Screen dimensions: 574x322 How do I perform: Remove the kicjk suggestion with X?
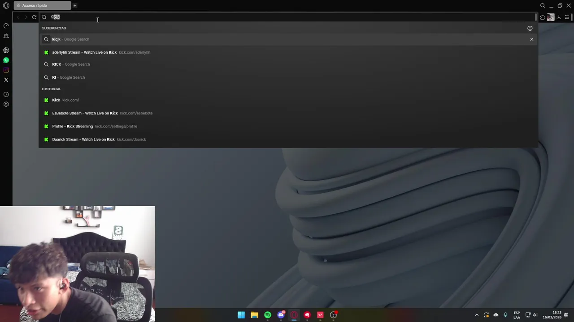532,39
